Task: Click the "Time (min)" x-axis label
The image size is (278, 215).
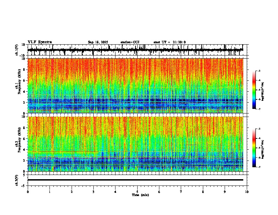Action: [140, 195]
